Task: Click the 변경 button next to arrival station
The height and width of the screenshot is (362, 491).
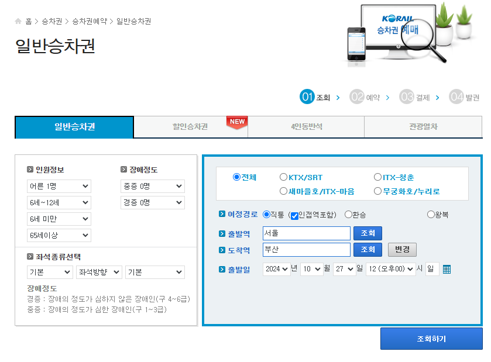Action: click(x=403, y=250)
